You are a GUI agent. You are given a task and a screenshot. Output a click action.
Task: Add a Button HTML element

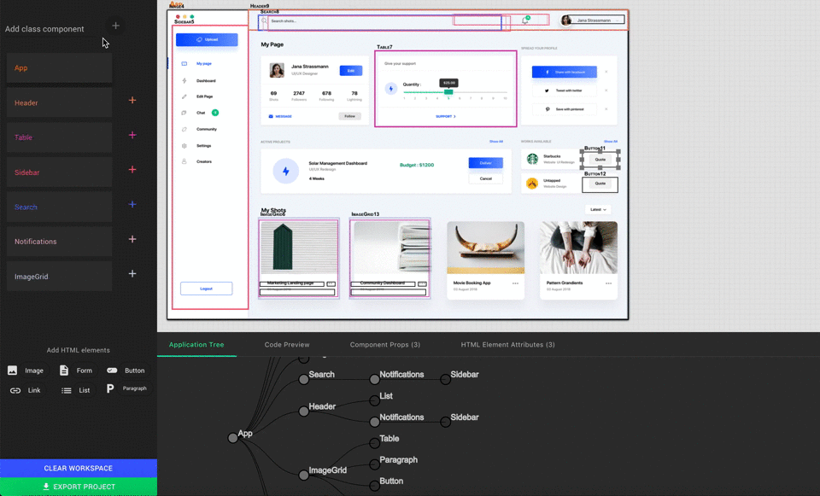126,371
